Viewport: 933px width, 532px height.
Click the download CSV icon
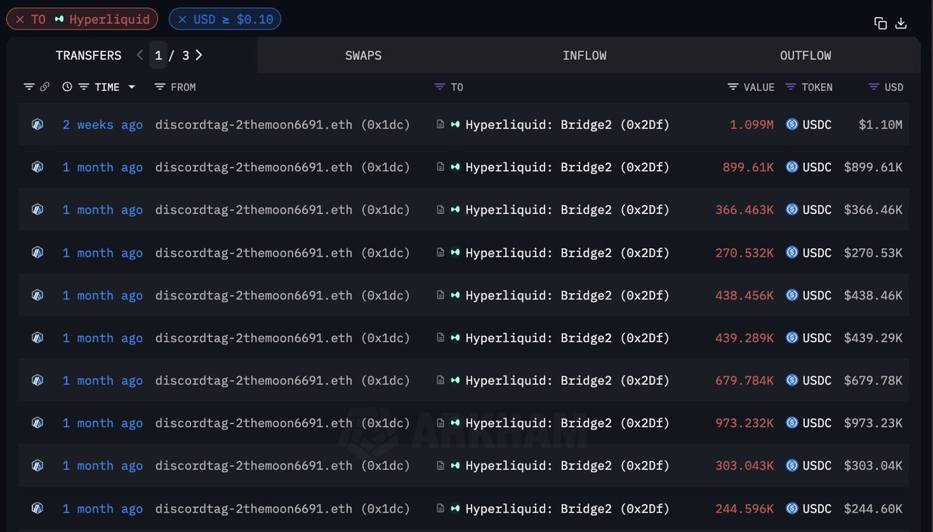coord(901,23)
